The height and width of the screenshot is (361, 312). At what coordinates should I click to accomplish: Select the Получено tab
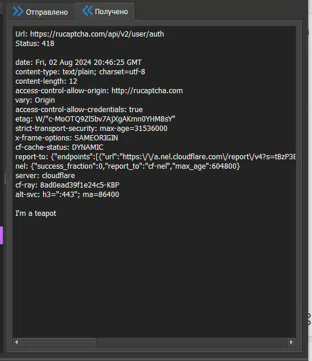pos(105,11)
